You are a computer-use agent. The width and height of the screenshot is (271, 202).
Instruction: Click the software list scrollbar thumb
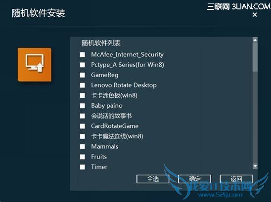pyautogui.click(x=255, y=57)
